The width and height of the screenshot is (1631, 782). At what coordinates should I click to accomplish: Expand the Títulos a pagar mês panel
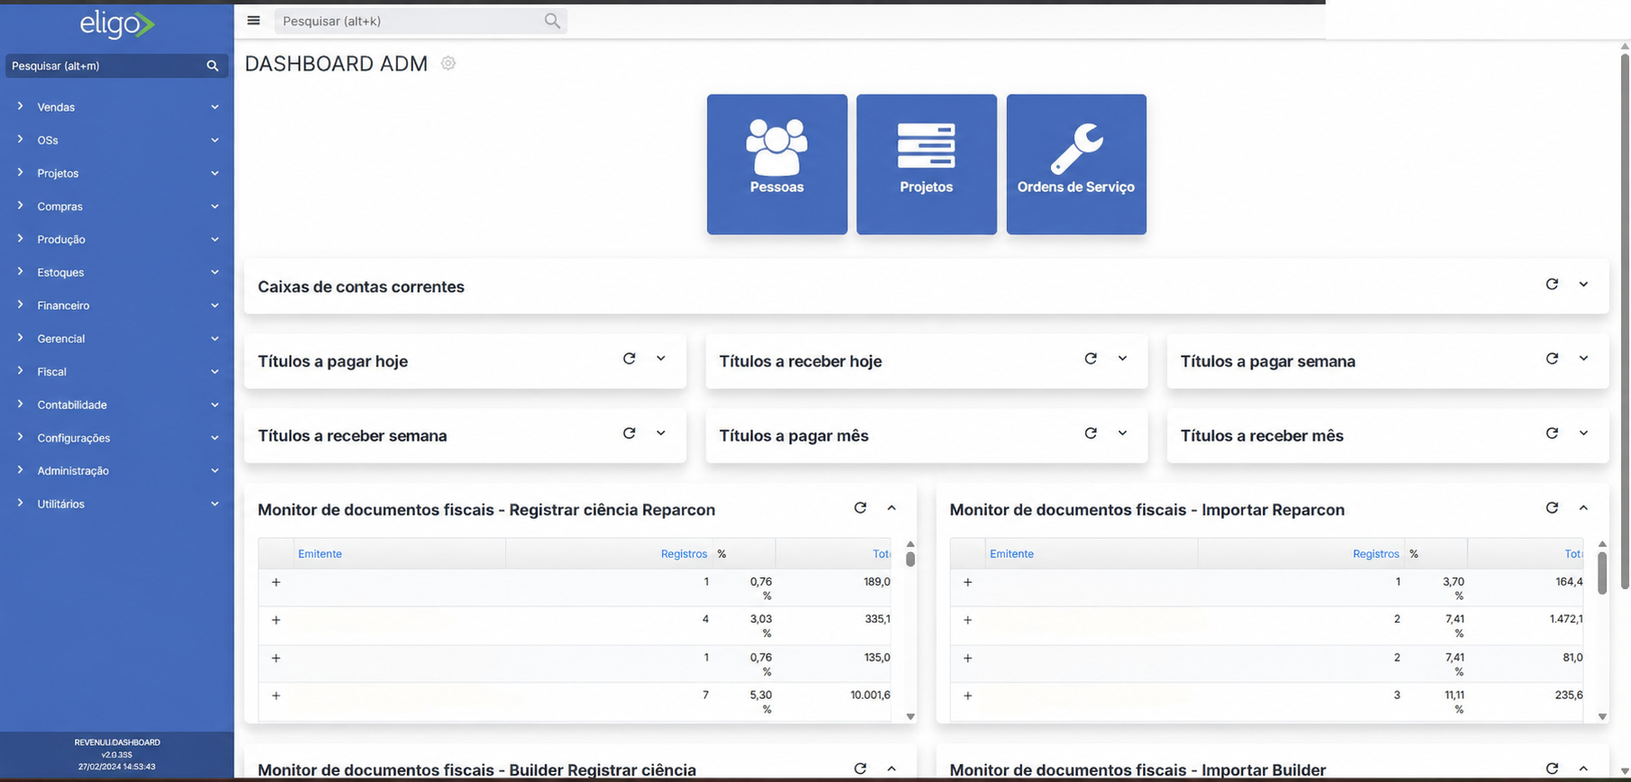click(x=1122, y=433)
